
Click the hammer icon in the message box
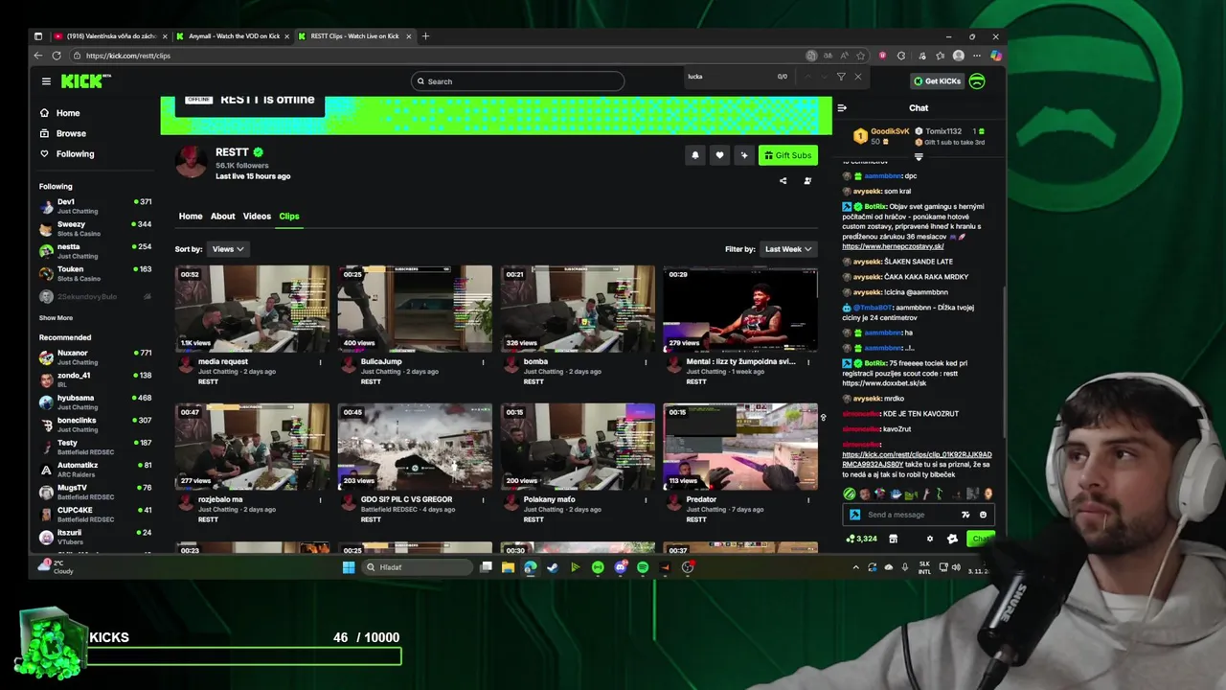[854, 515]
